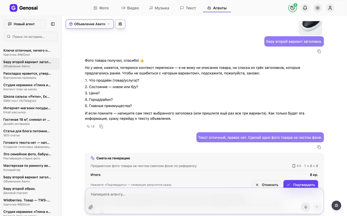
Task: Attach a file with the paperclip icon
Action: coord(91,207)
